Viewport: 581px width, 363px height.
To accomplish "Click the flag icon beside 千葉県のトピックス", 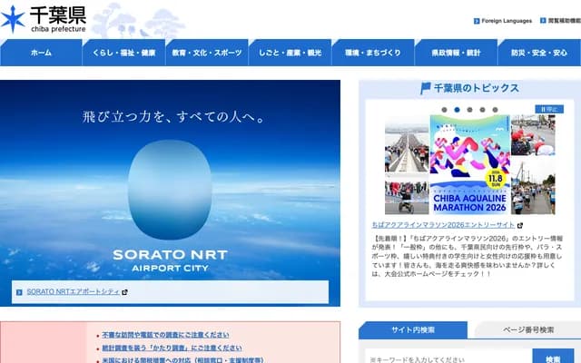I will (426, 88).
